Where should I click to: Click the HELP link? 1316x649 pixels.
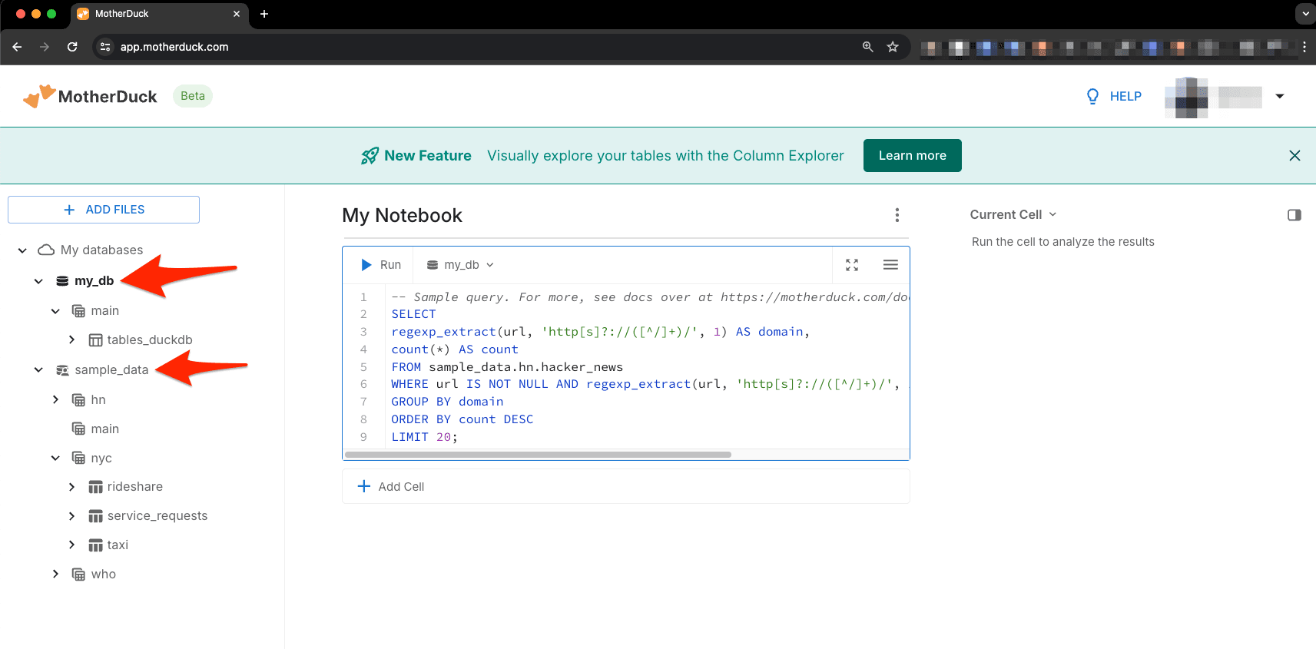[x=1125, y=96]
